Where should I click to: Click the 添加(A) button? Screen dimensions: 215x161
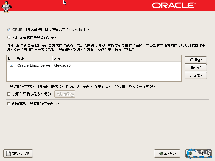click(195, 60)
